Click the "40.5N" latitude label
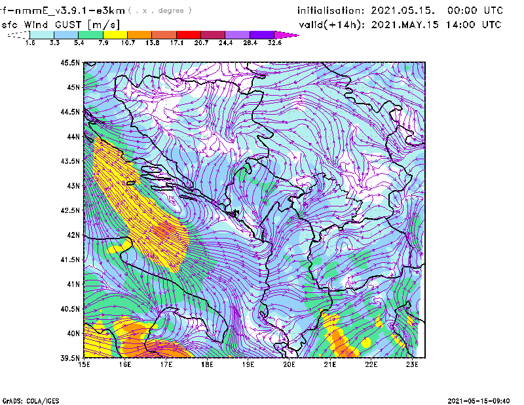This screenshot has width=524, height=405. point(70,309)
